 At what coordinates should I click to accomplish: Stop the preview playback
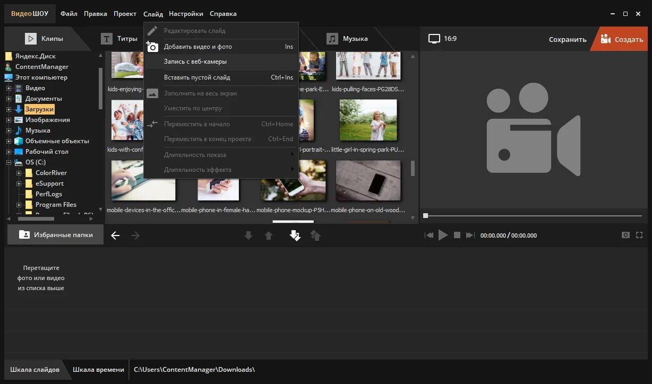pos(457,235)
